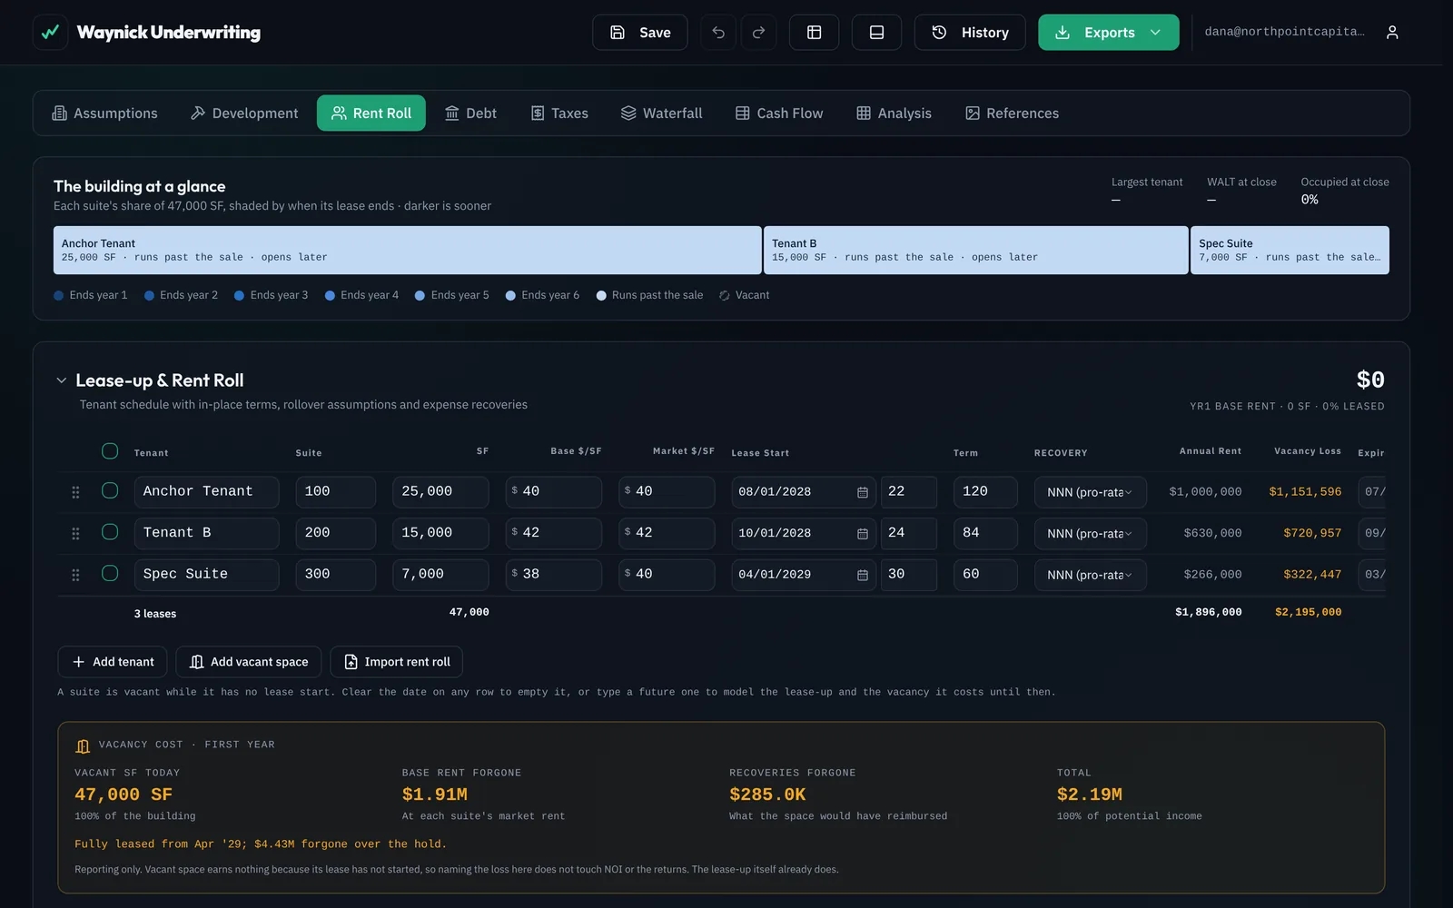Open Tenant B recovery type dropdown
1453x908 pixels.
pos(1090,534)
